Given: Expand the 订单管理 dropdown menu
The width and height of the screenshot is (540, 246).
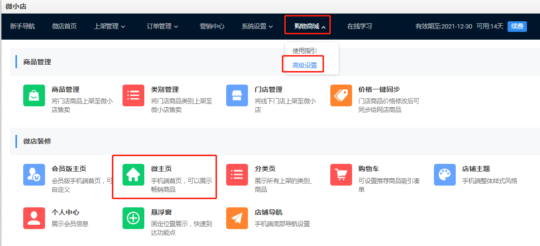Looking at the screenshot, I should pos(163,26).
